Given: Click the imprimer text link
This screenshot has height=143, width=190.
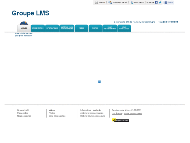Looking at the screenshot, I should 102,2.
